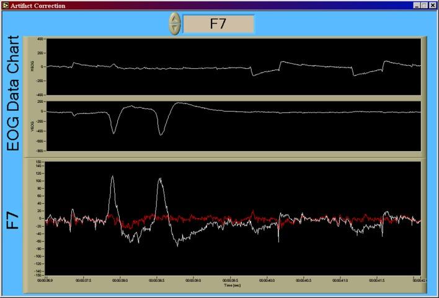Click the channel selector down arrow
The image size is (439, 298).
(175, 28)
